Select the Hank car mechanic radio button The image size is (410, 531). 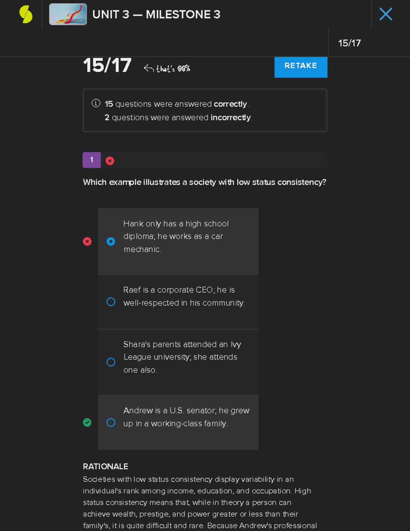[111, 241]
